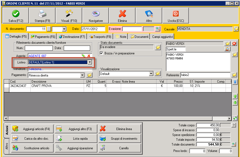Select CRAFT PROVA description cell
Viewport: 240px width, 157px height.
coord(57,86)
